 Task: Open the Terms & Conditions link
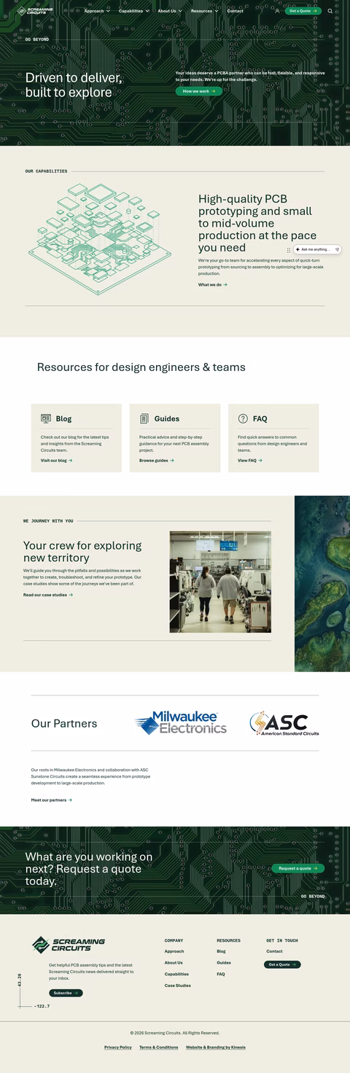pyautogui.click(x=159, y=1047)
